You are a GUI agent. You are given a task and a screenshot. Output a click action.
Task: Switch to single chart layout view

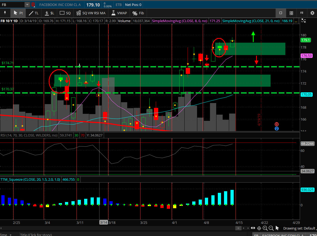(x=281, y=13)
